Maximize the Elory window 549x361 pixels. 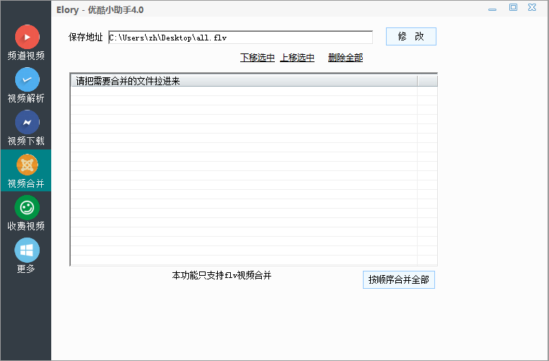click(514, 8)
